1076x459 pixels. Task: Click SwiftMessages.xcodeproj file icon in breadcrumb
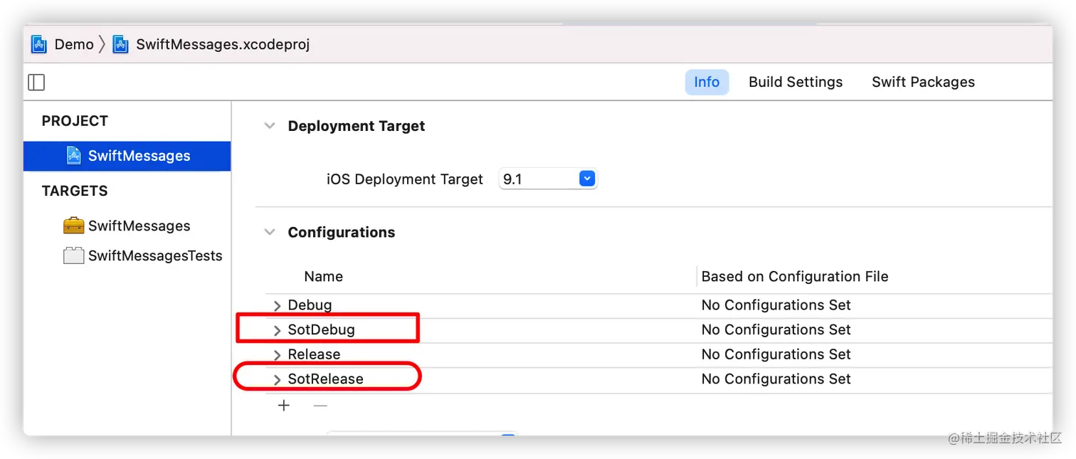[121, 44]
